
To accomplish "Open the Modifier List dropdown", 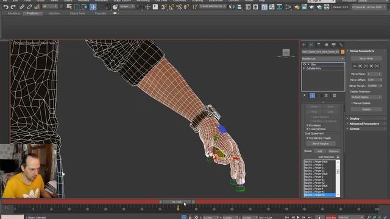I will coord(323,58).
